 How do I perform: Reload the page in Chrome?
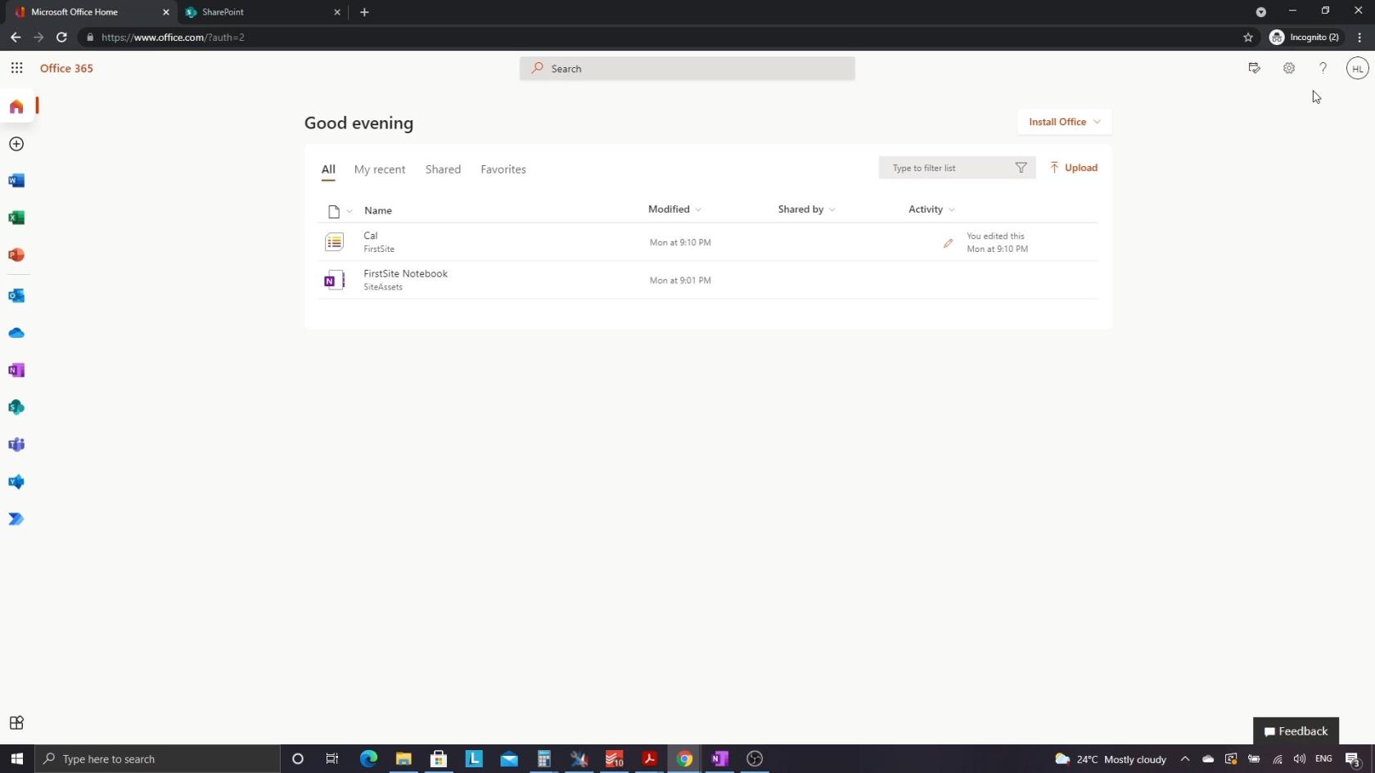coord(61,37)
